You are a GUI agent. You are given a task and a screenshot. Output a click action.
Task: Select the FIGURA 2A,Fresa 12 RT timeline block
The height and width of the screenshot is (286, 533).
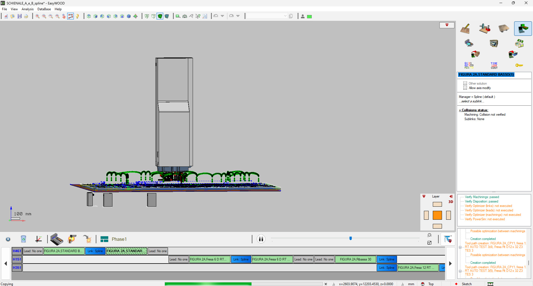418,268
